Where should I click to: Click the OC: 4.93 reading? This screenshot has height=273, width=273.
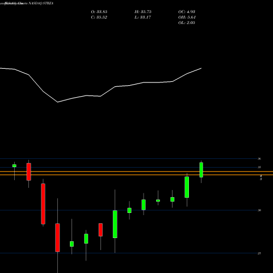[187, 12]
